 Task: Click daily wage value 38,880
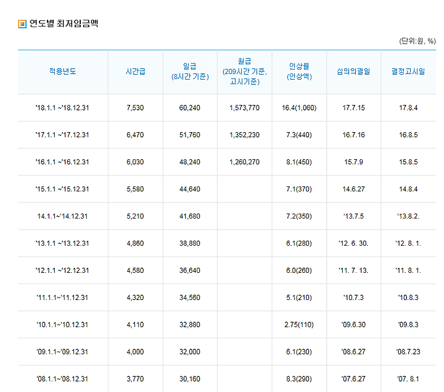coord(190,243)
